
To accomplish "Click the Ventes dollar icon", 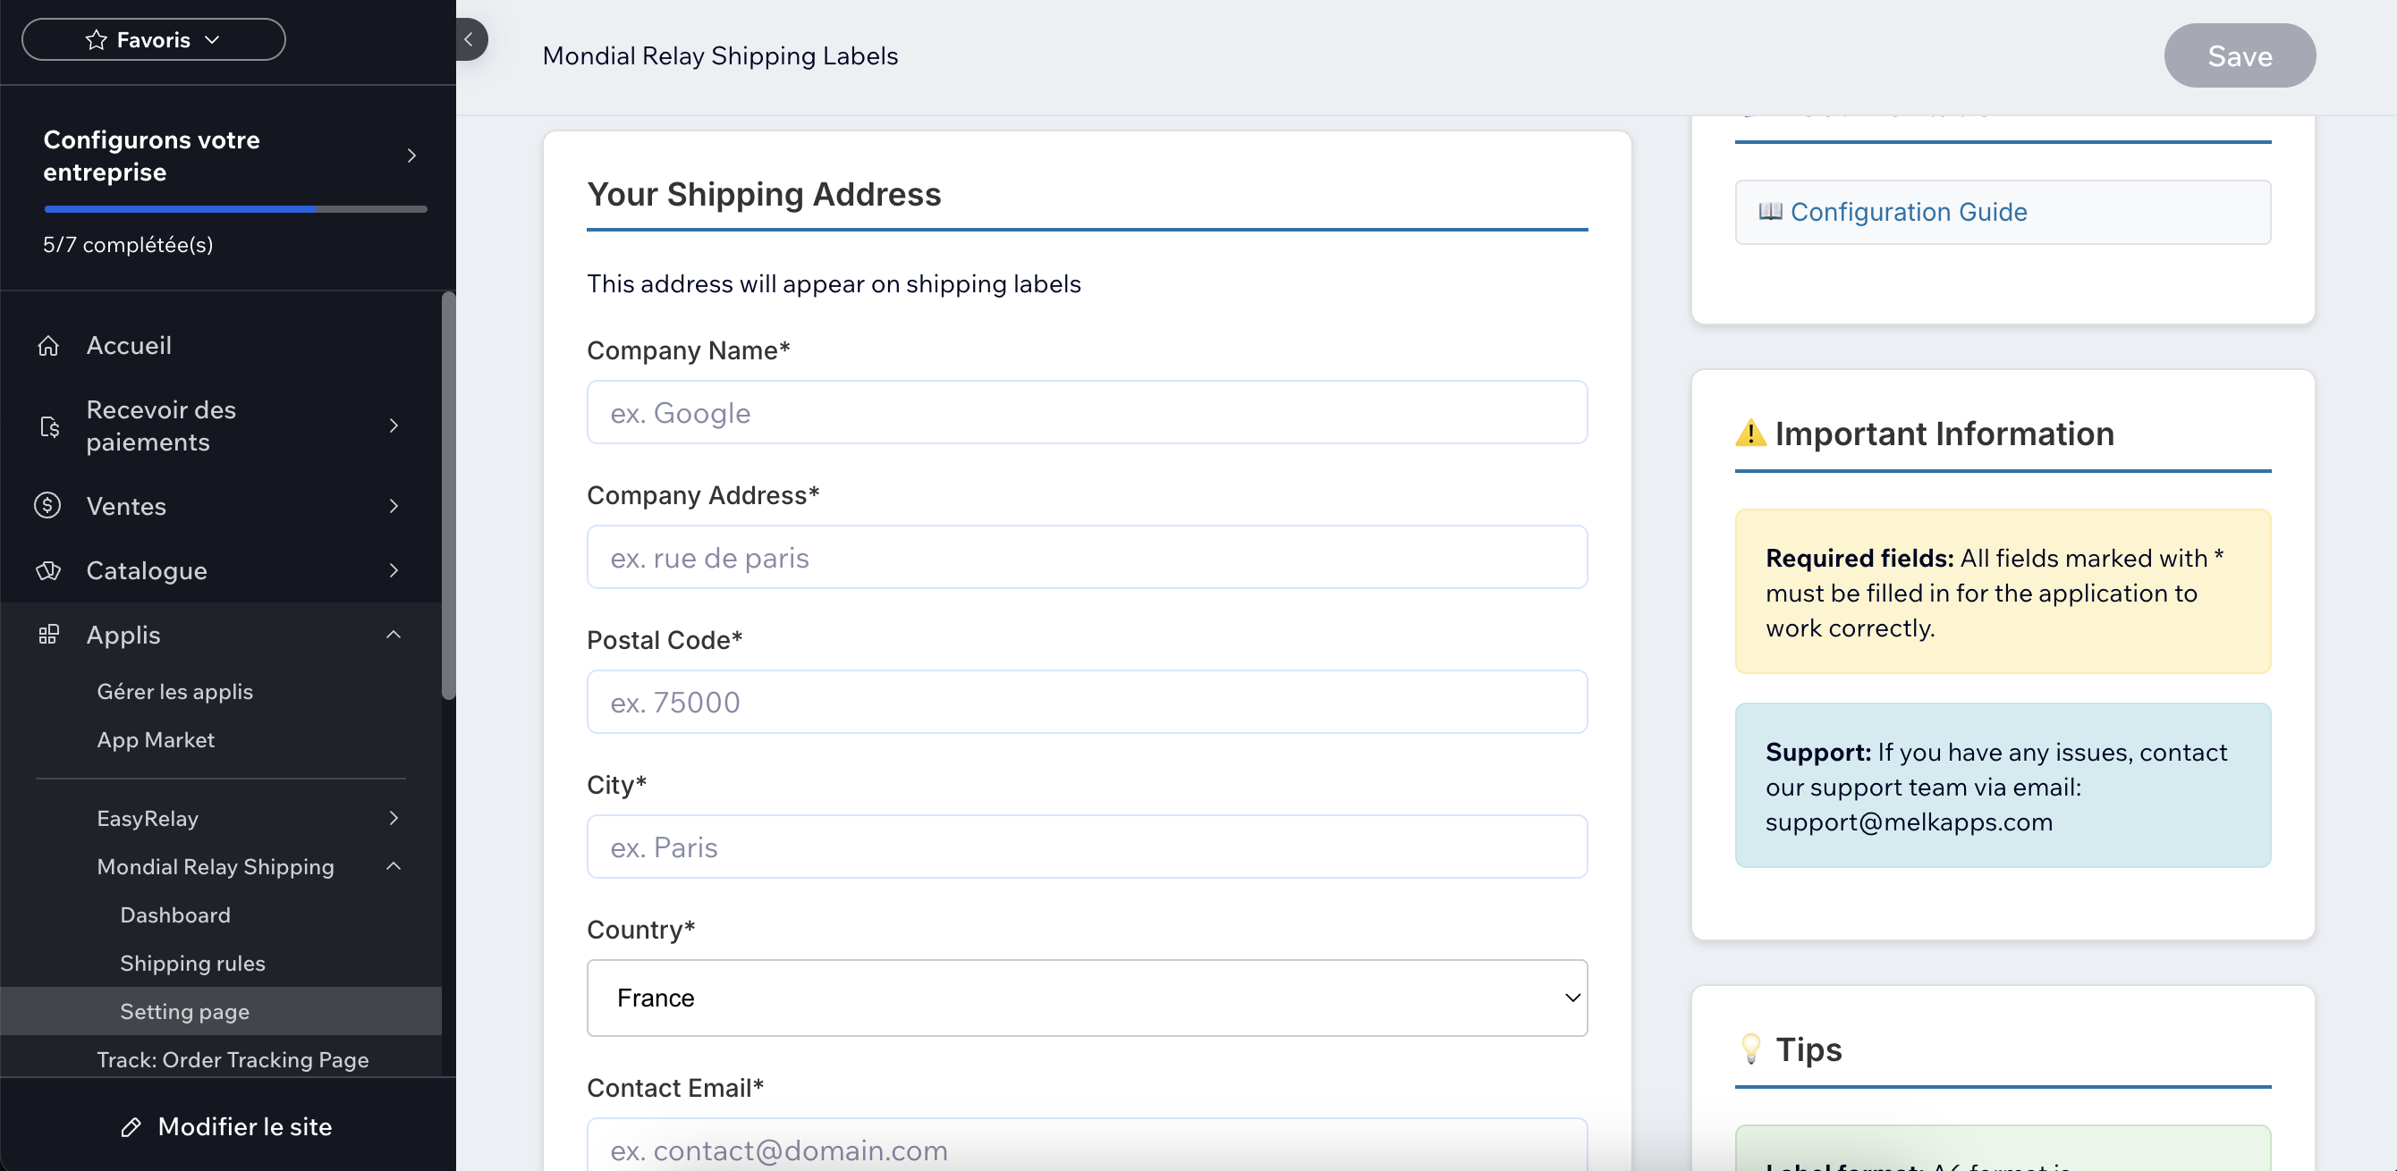I will 48,506.
